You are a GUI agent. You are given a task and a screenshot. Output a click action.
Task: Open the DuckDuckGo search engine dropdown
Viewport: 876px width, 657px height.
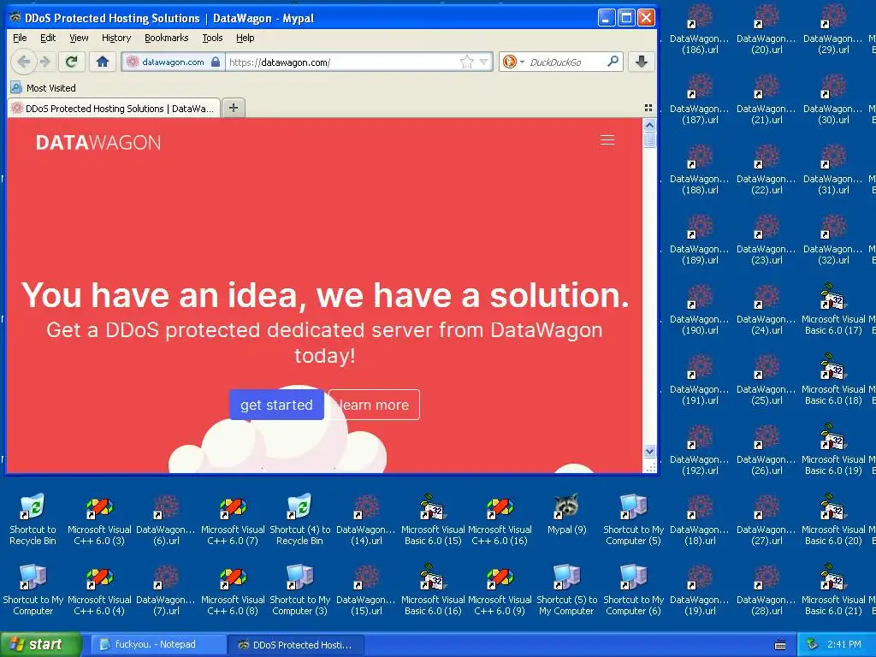[x=522, y=62]
